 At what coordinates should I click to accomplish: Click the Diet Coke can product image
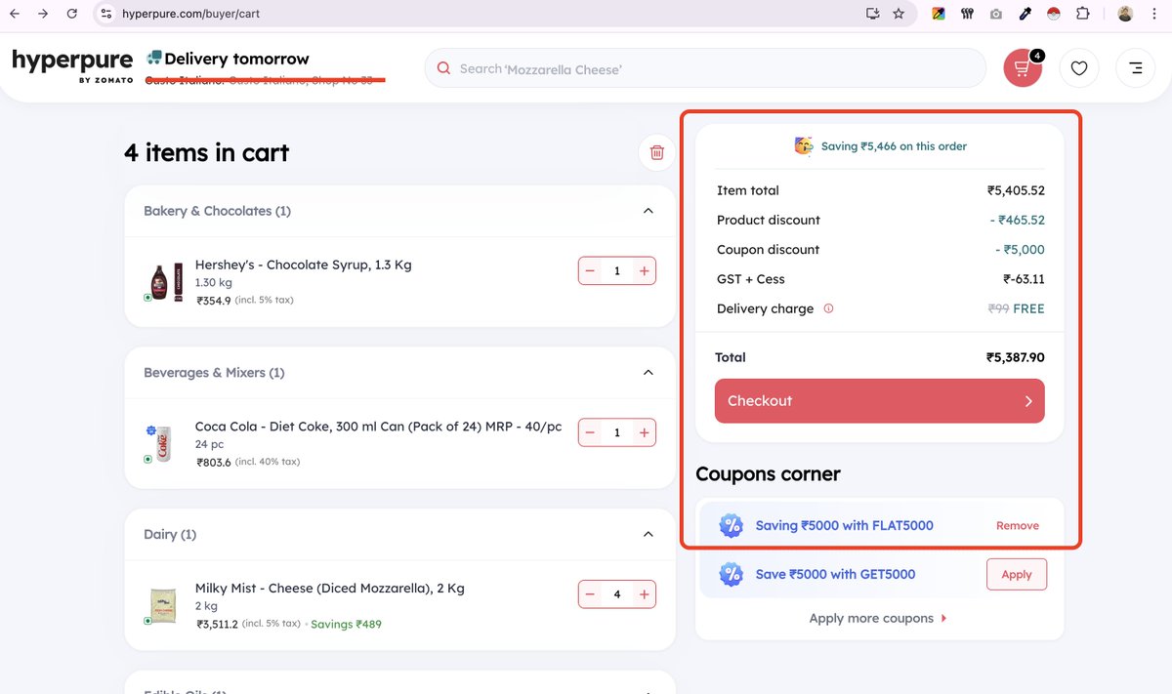pyautogui.click(x=162, y=444)
